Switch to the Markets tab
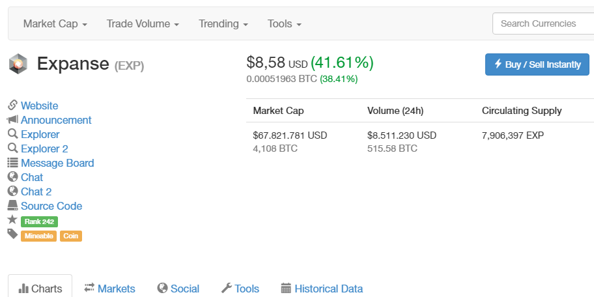The width and height of the screenshot is (594, 297). 109,289
